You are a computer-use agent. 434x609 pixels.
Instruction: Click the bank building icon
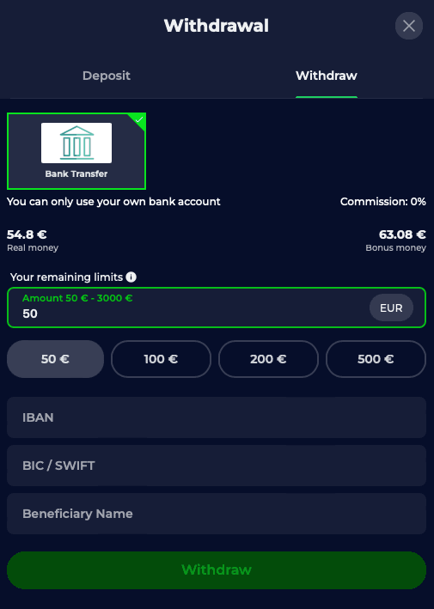(76, 143)
